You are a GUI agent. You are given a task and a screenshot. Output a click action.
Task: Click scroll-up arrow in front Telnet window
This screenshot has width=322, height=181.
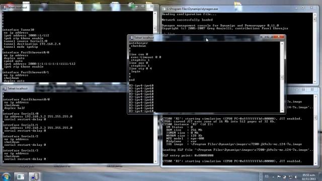(x=282, y=44)
